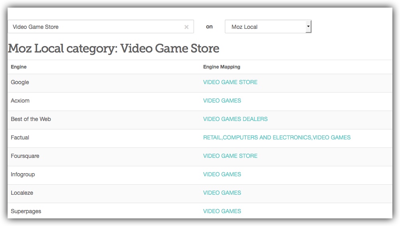This screenshot has width=400, height=226.
Task: Open the Moz Local dropdown
Action: (x=268, y=26)
